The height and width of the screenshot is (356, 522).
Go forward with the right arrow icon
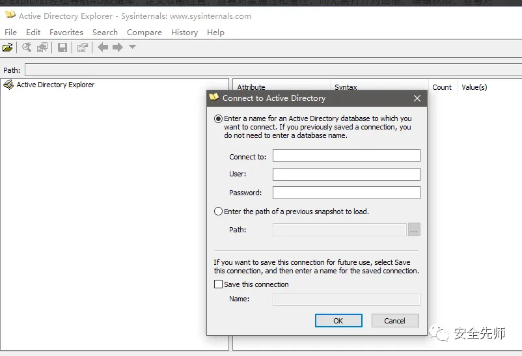click(118, 48)
